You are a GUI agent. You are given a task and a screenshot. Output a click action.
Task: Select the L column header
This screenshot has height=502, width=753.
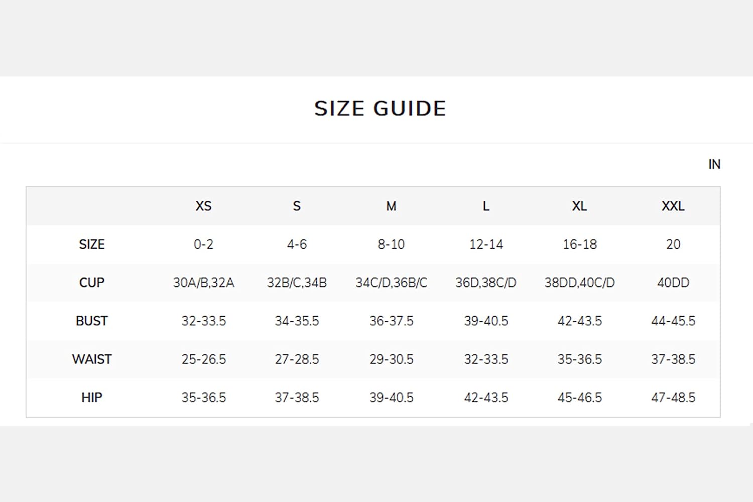pos(485,206)
